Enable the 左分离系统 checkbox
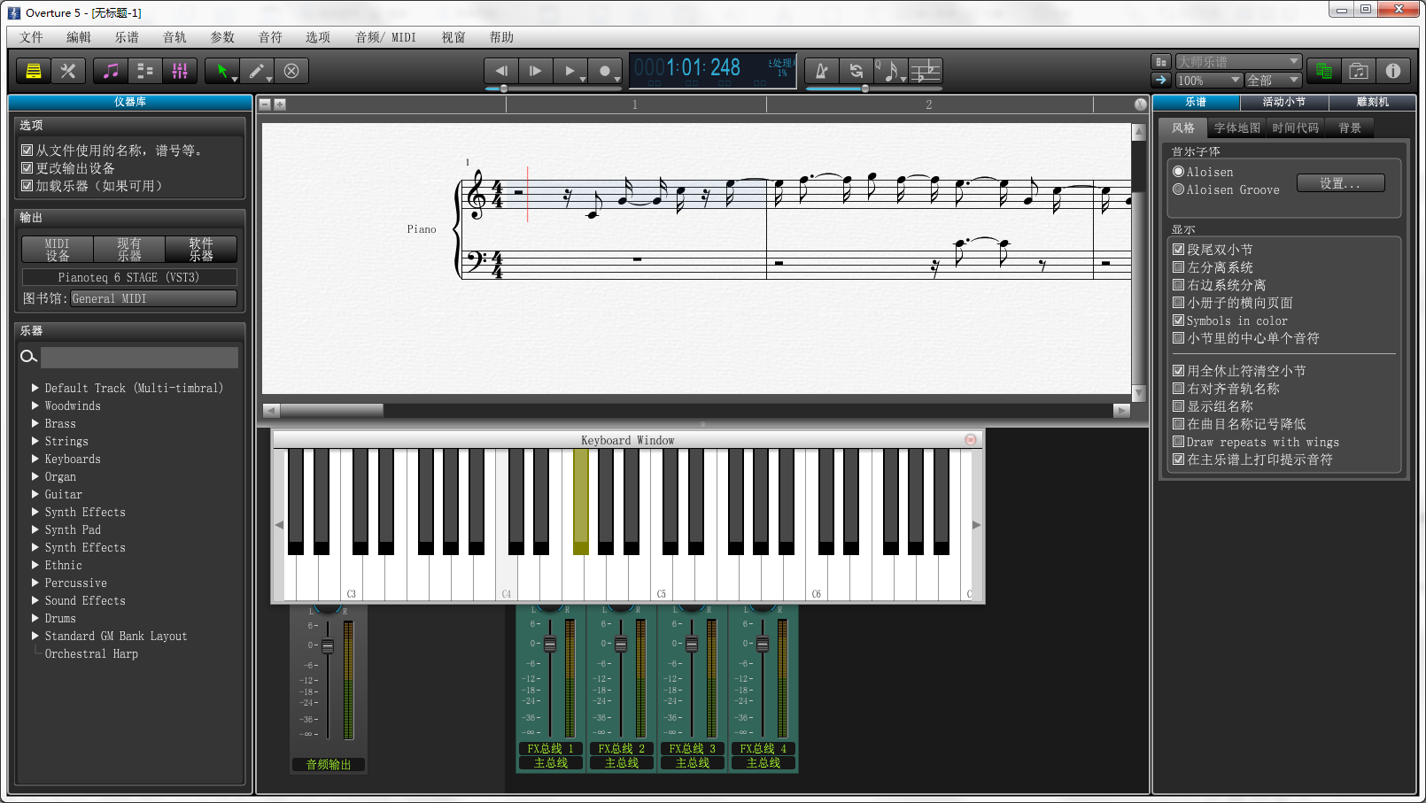The height and width of the screenshot is (803, 1426). point(1179,267)
